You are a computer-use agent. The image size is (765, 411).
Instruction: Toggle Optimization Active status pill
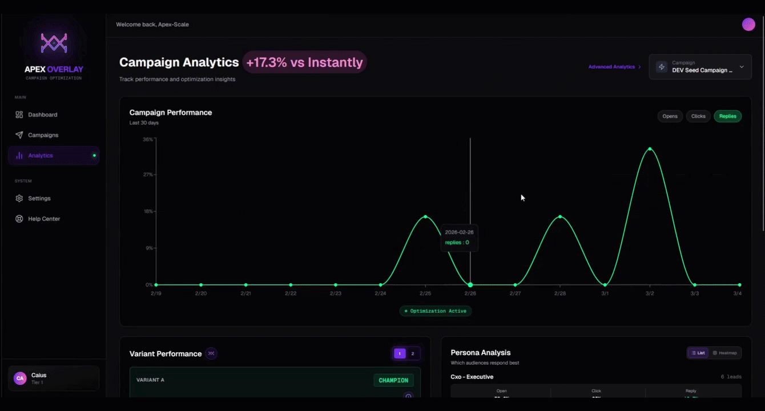(x=435, y=311)
